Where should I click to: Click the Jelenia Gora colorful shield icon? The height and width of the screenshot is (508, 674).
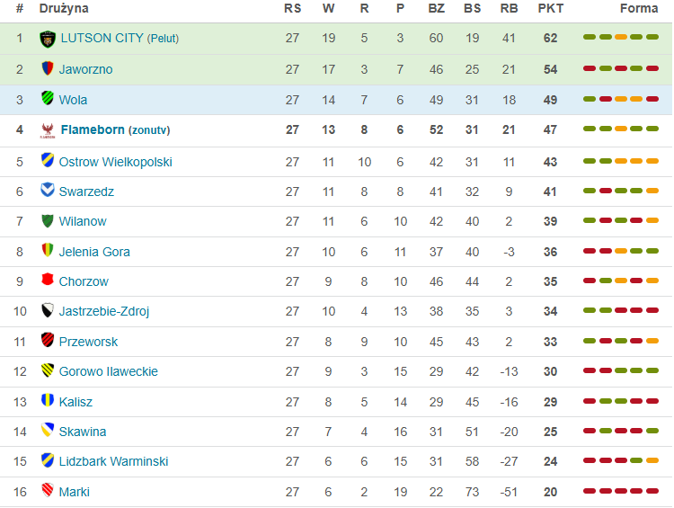point(48,251)
